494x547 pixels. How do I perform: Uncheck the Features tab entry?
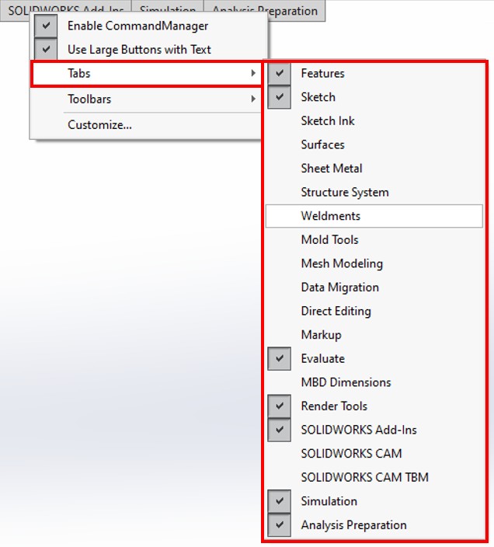(x=322, y=74)
